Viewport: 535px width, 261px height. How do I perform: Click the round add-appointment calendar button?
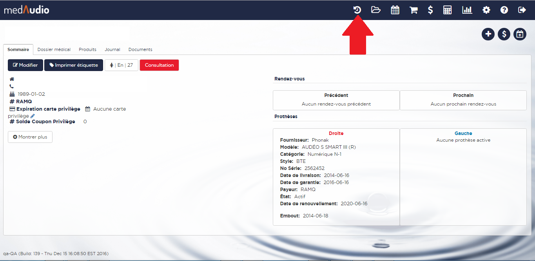(x=520, y=35)
